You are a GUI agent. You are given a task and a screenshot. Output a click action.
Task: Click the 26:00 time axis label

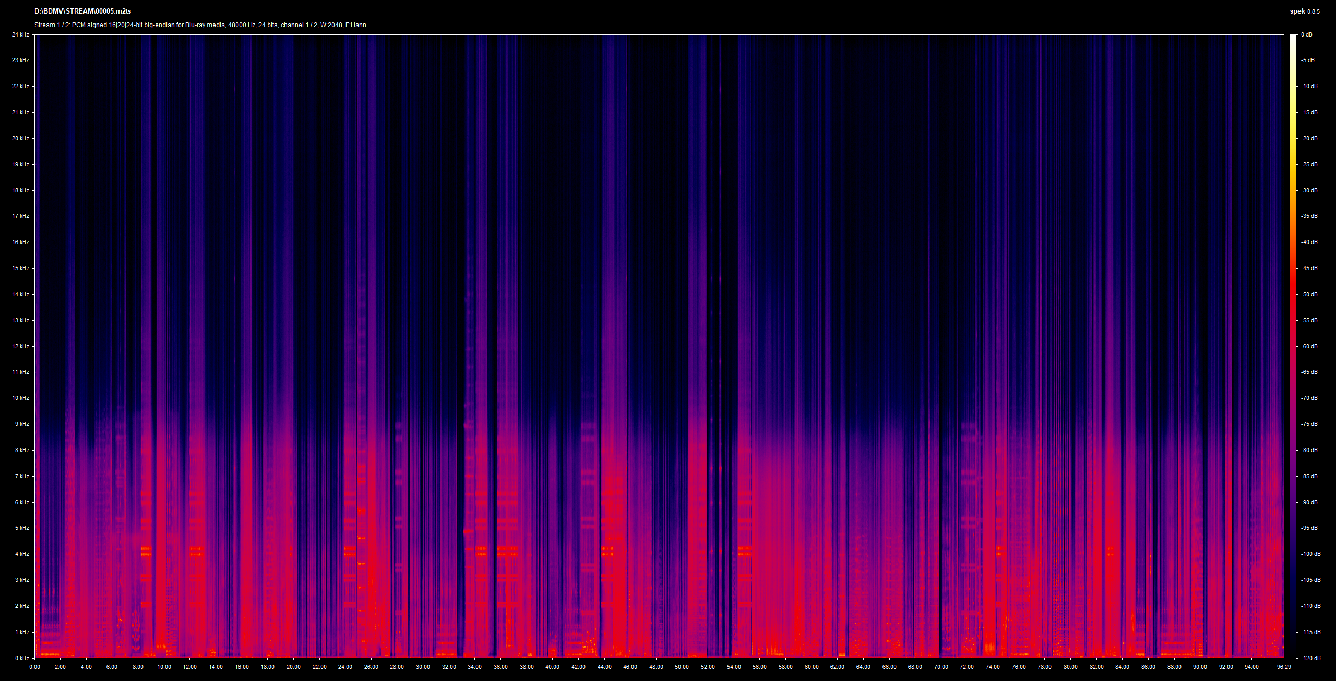(x=371, y=667)
